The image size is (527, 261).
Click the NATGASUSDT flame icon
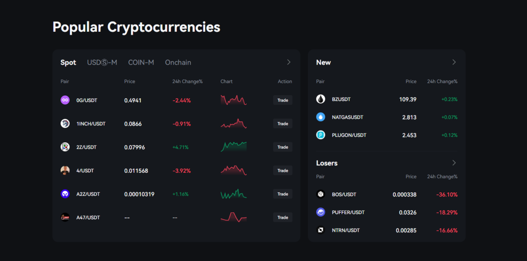pos(321,117)
